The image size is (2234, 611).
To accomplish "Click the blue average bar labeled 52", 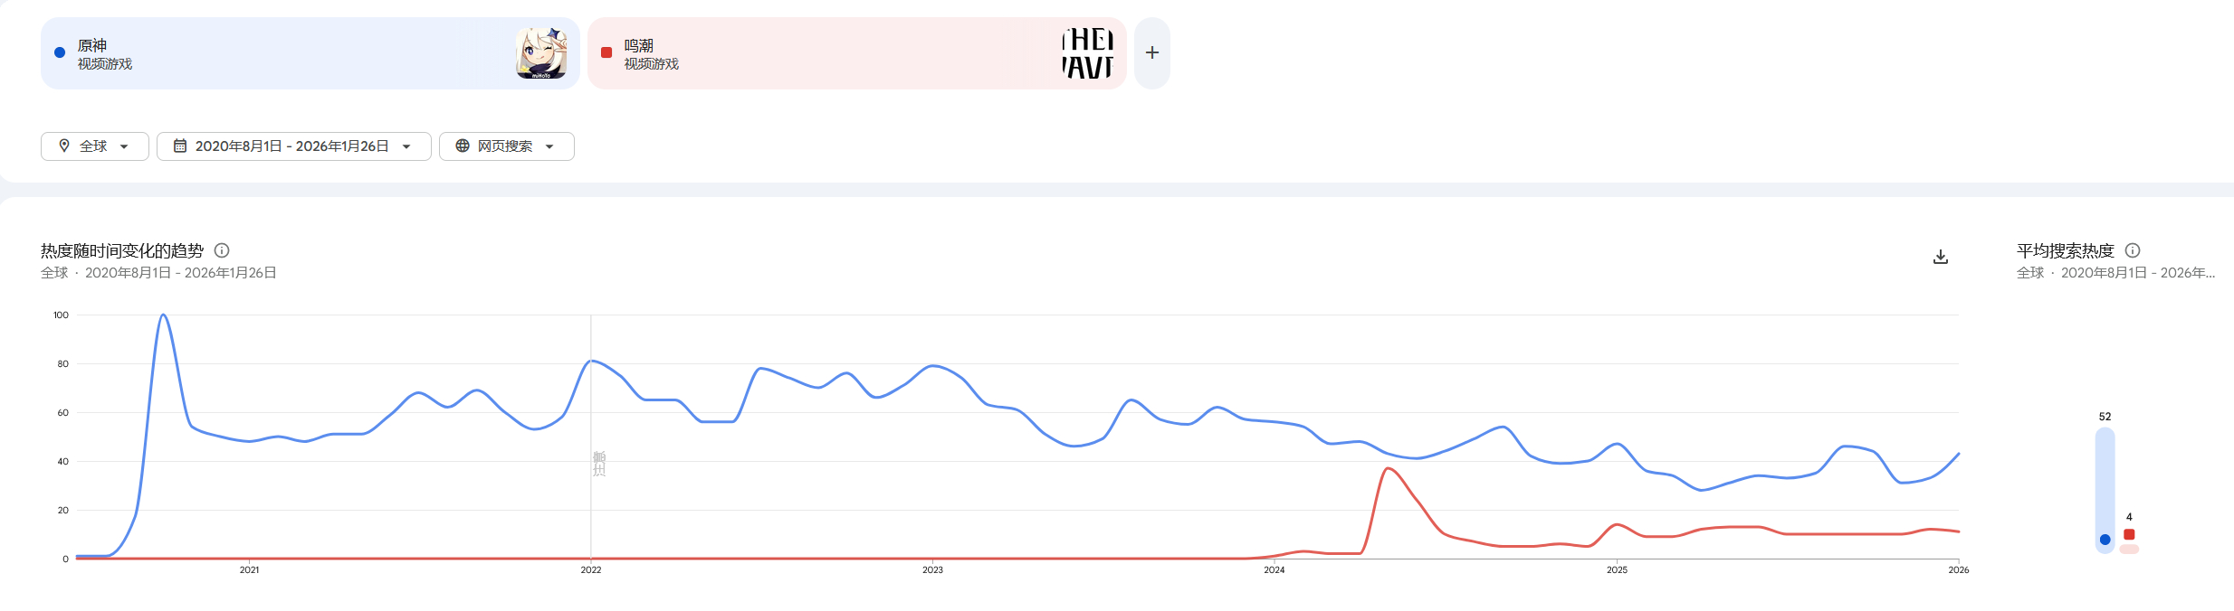I will (x=2105, y=488).
